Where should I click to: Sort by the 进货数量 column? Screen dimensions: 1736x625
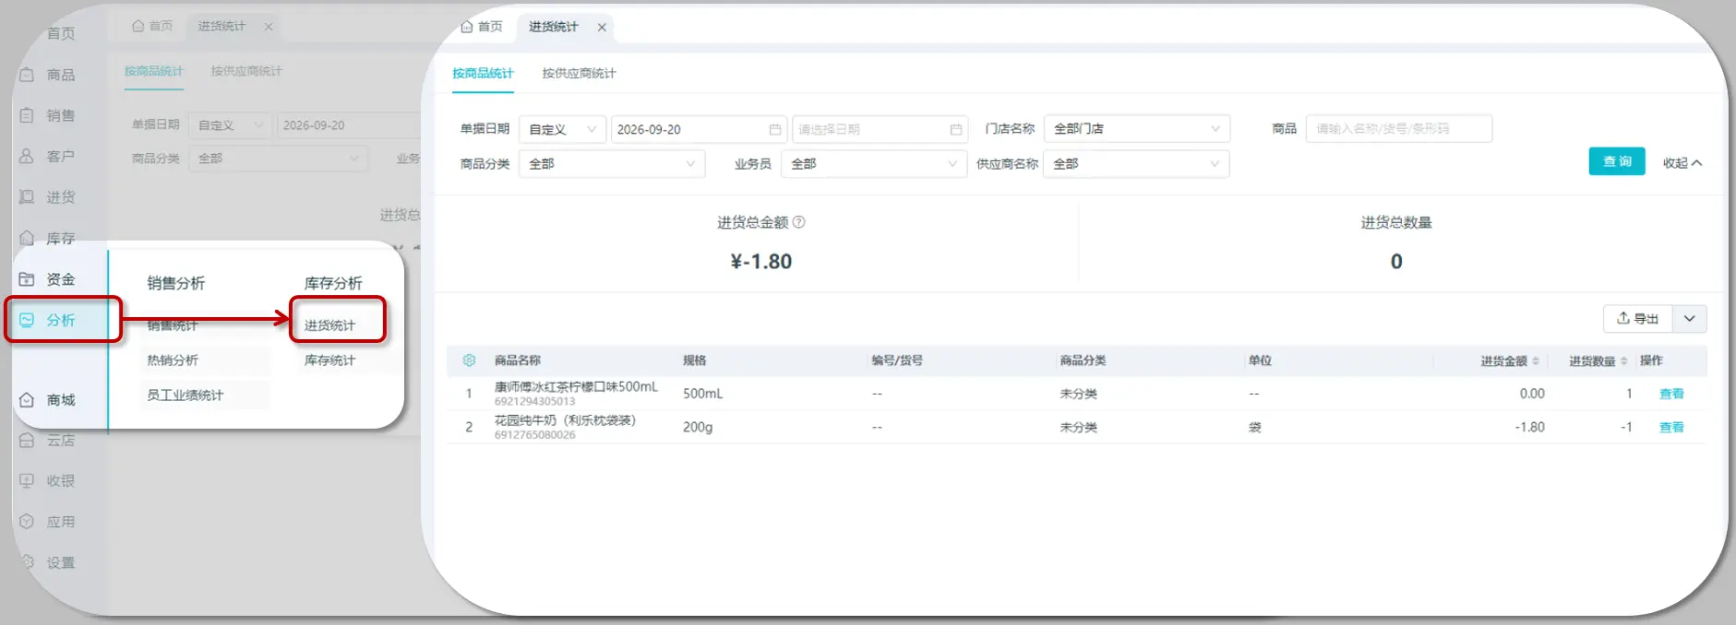point(1624,361)
